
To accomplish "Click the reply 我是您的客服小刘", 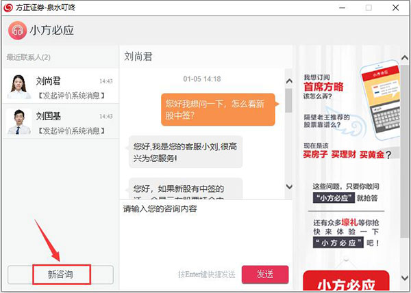I will coord(186,152).
